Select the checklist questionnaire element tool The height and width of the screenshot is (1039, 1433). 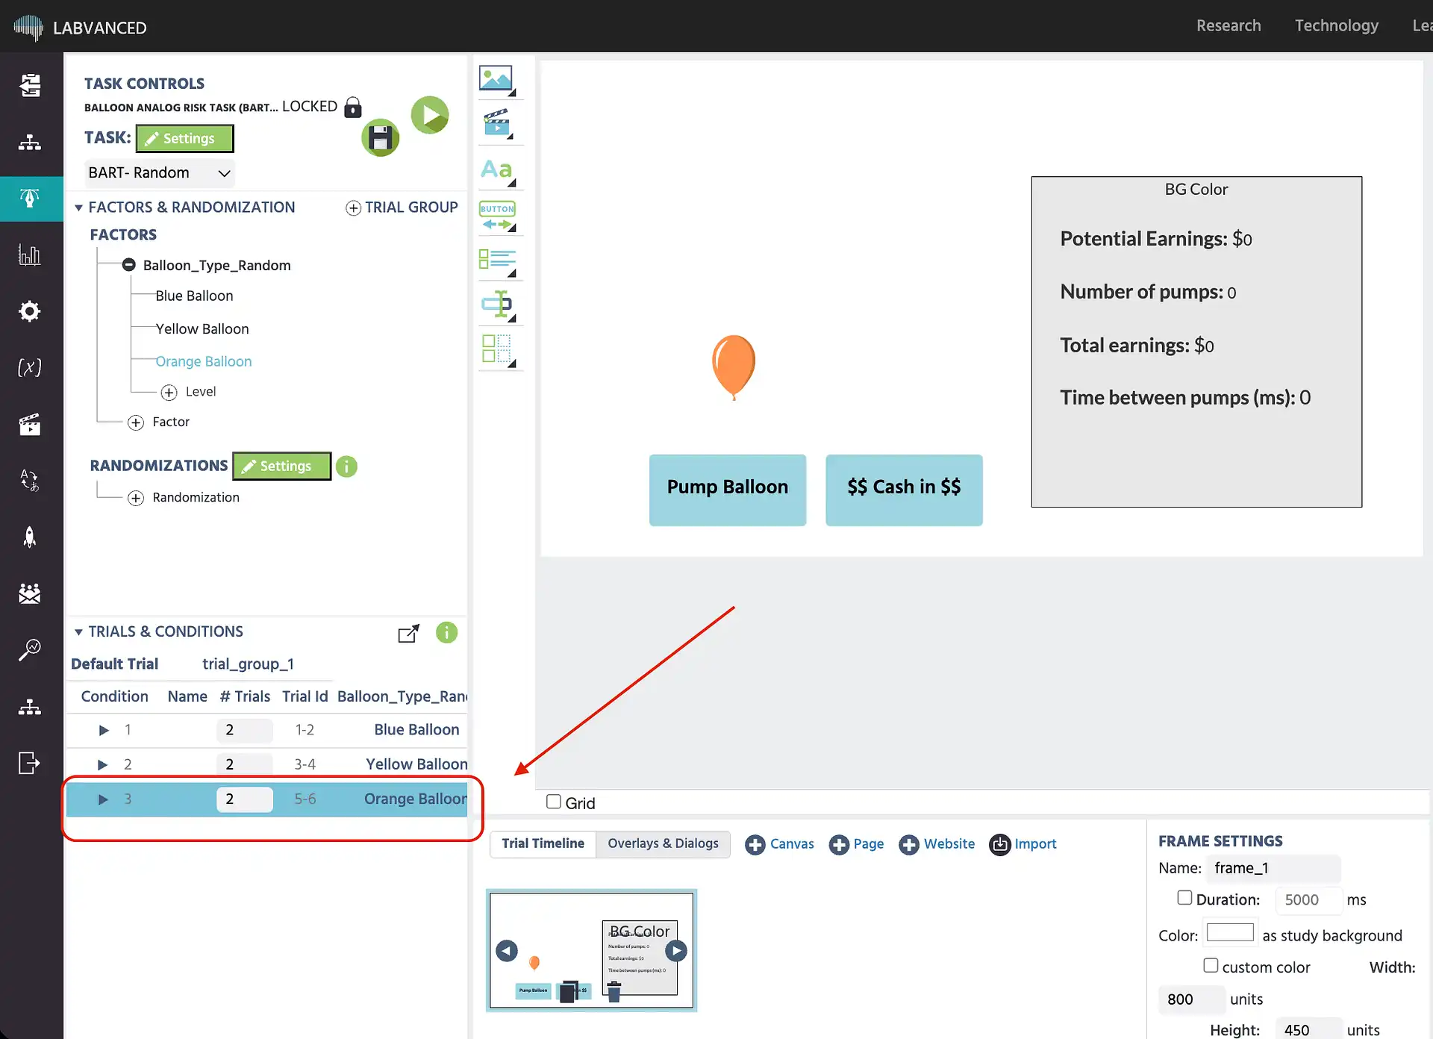[497, 261]
